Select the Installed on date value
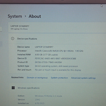This screenshot has height=106, width=106. coord(40,103)
